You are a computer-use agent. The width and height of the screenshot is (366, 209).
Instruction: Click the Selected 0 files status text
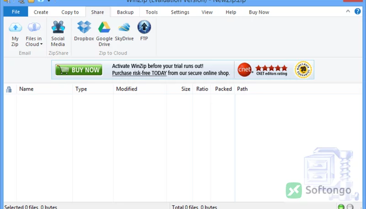click(31, 207)
